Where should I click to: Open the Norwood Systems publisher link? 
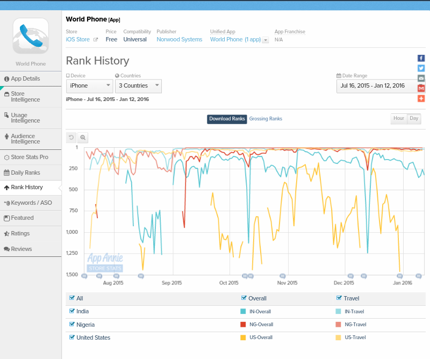click(179, 39)
